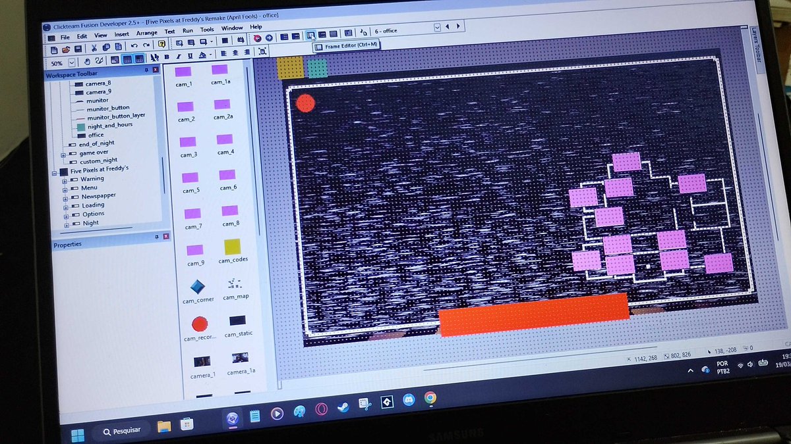
Task: Open the Window menu
Action: click(232, 28)
